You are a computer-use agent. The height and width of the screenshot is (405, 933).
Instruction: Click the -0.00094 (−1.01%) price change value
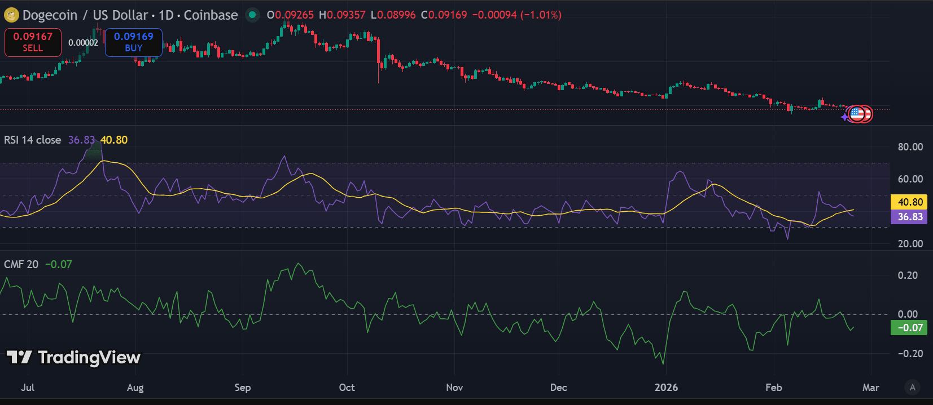516,15
